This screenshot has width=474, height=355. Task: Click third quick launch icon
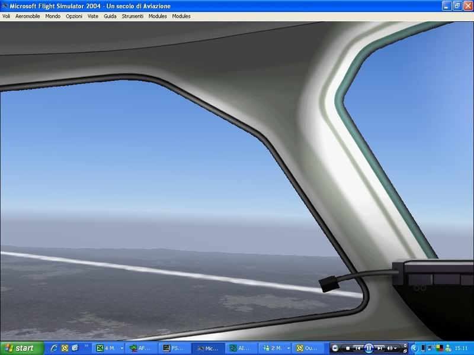pyautogui.click(x=75, y=348)
